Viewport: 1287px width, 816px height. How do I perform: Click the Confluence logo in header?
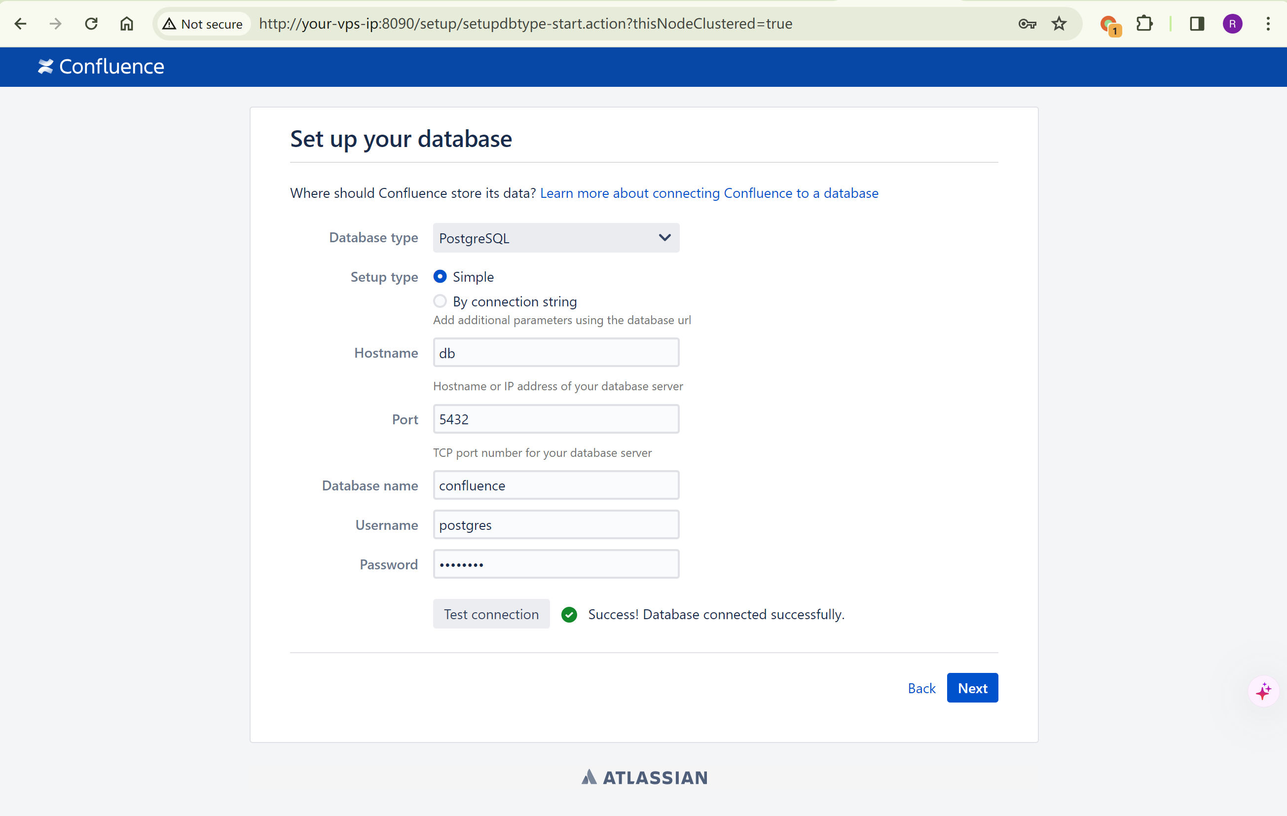point(101,67)
